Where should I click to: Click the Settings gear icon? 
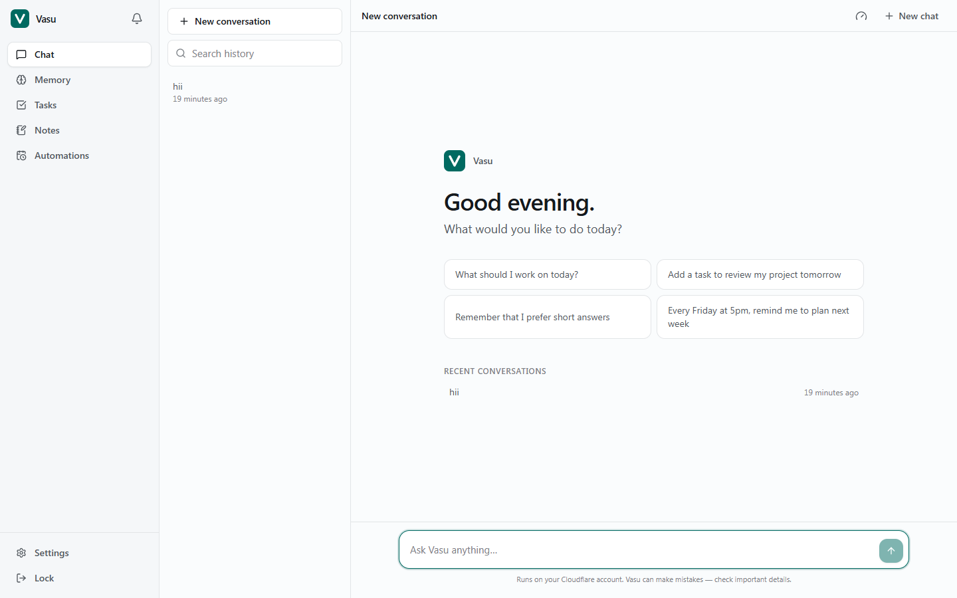pos(21,553)
